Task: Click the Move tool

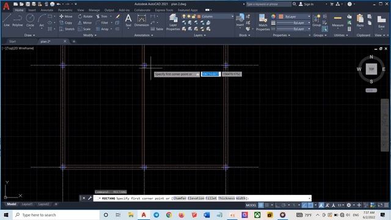Action: coord(66,16)
